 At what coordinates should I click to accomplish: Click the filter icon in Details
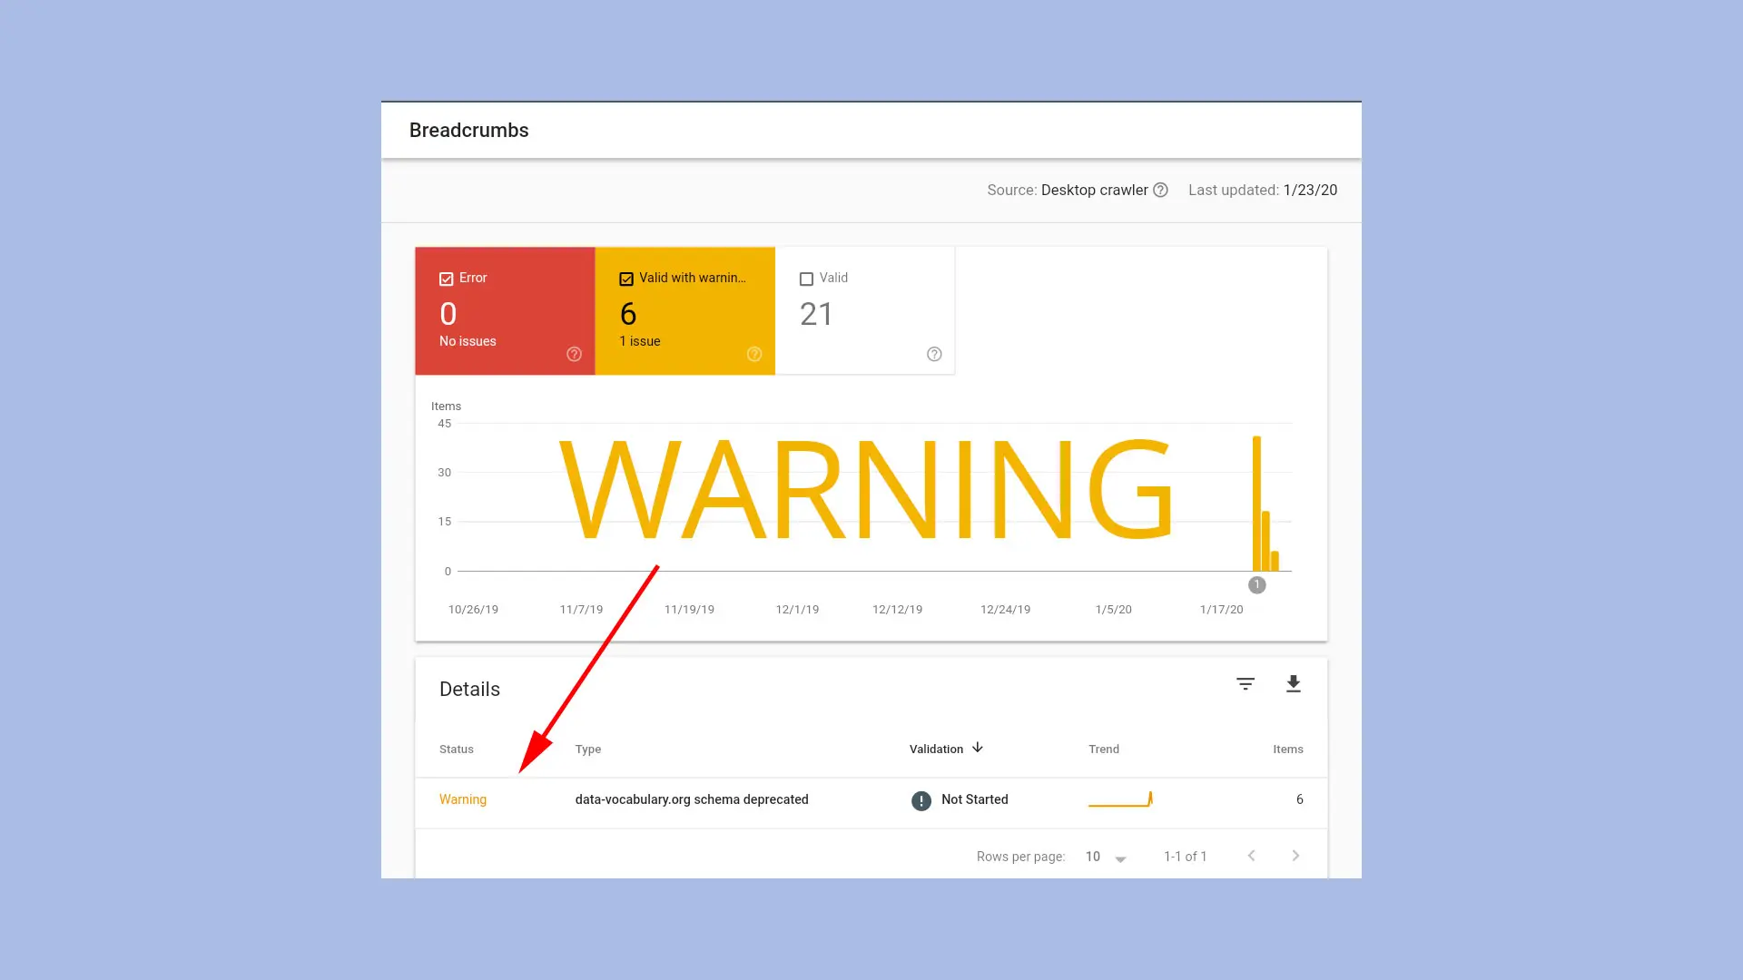pos(1246,684)
